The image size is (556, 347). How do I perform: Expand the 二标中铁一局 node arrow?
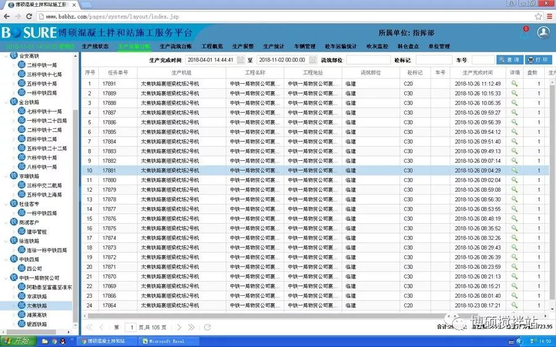click(x=14, y=65)
